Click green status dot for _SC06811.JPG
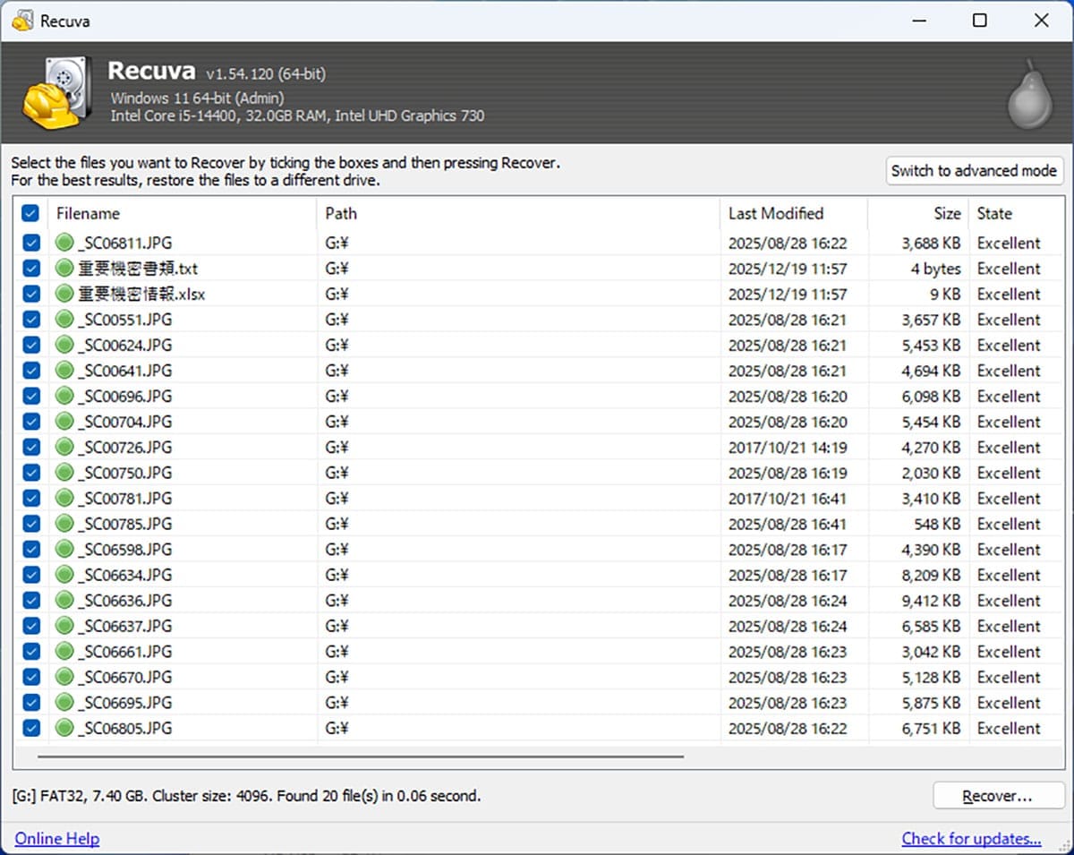Image resolution: width=1074 pixels, height=855 pixels. (x=64, y=243)
